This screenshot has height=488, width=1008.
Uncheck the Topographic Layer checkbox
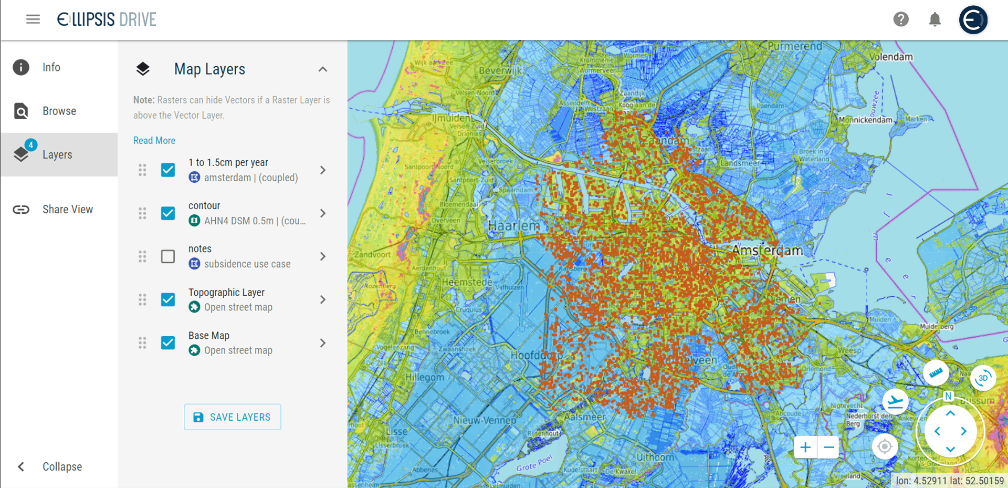(168, 299)
